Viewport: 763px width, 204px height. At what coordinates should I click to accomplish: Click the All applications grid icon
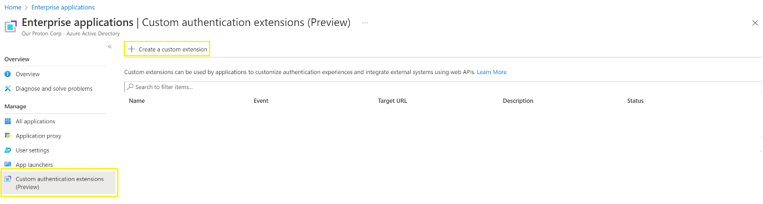pyautogui.click(x=8, y=121)
